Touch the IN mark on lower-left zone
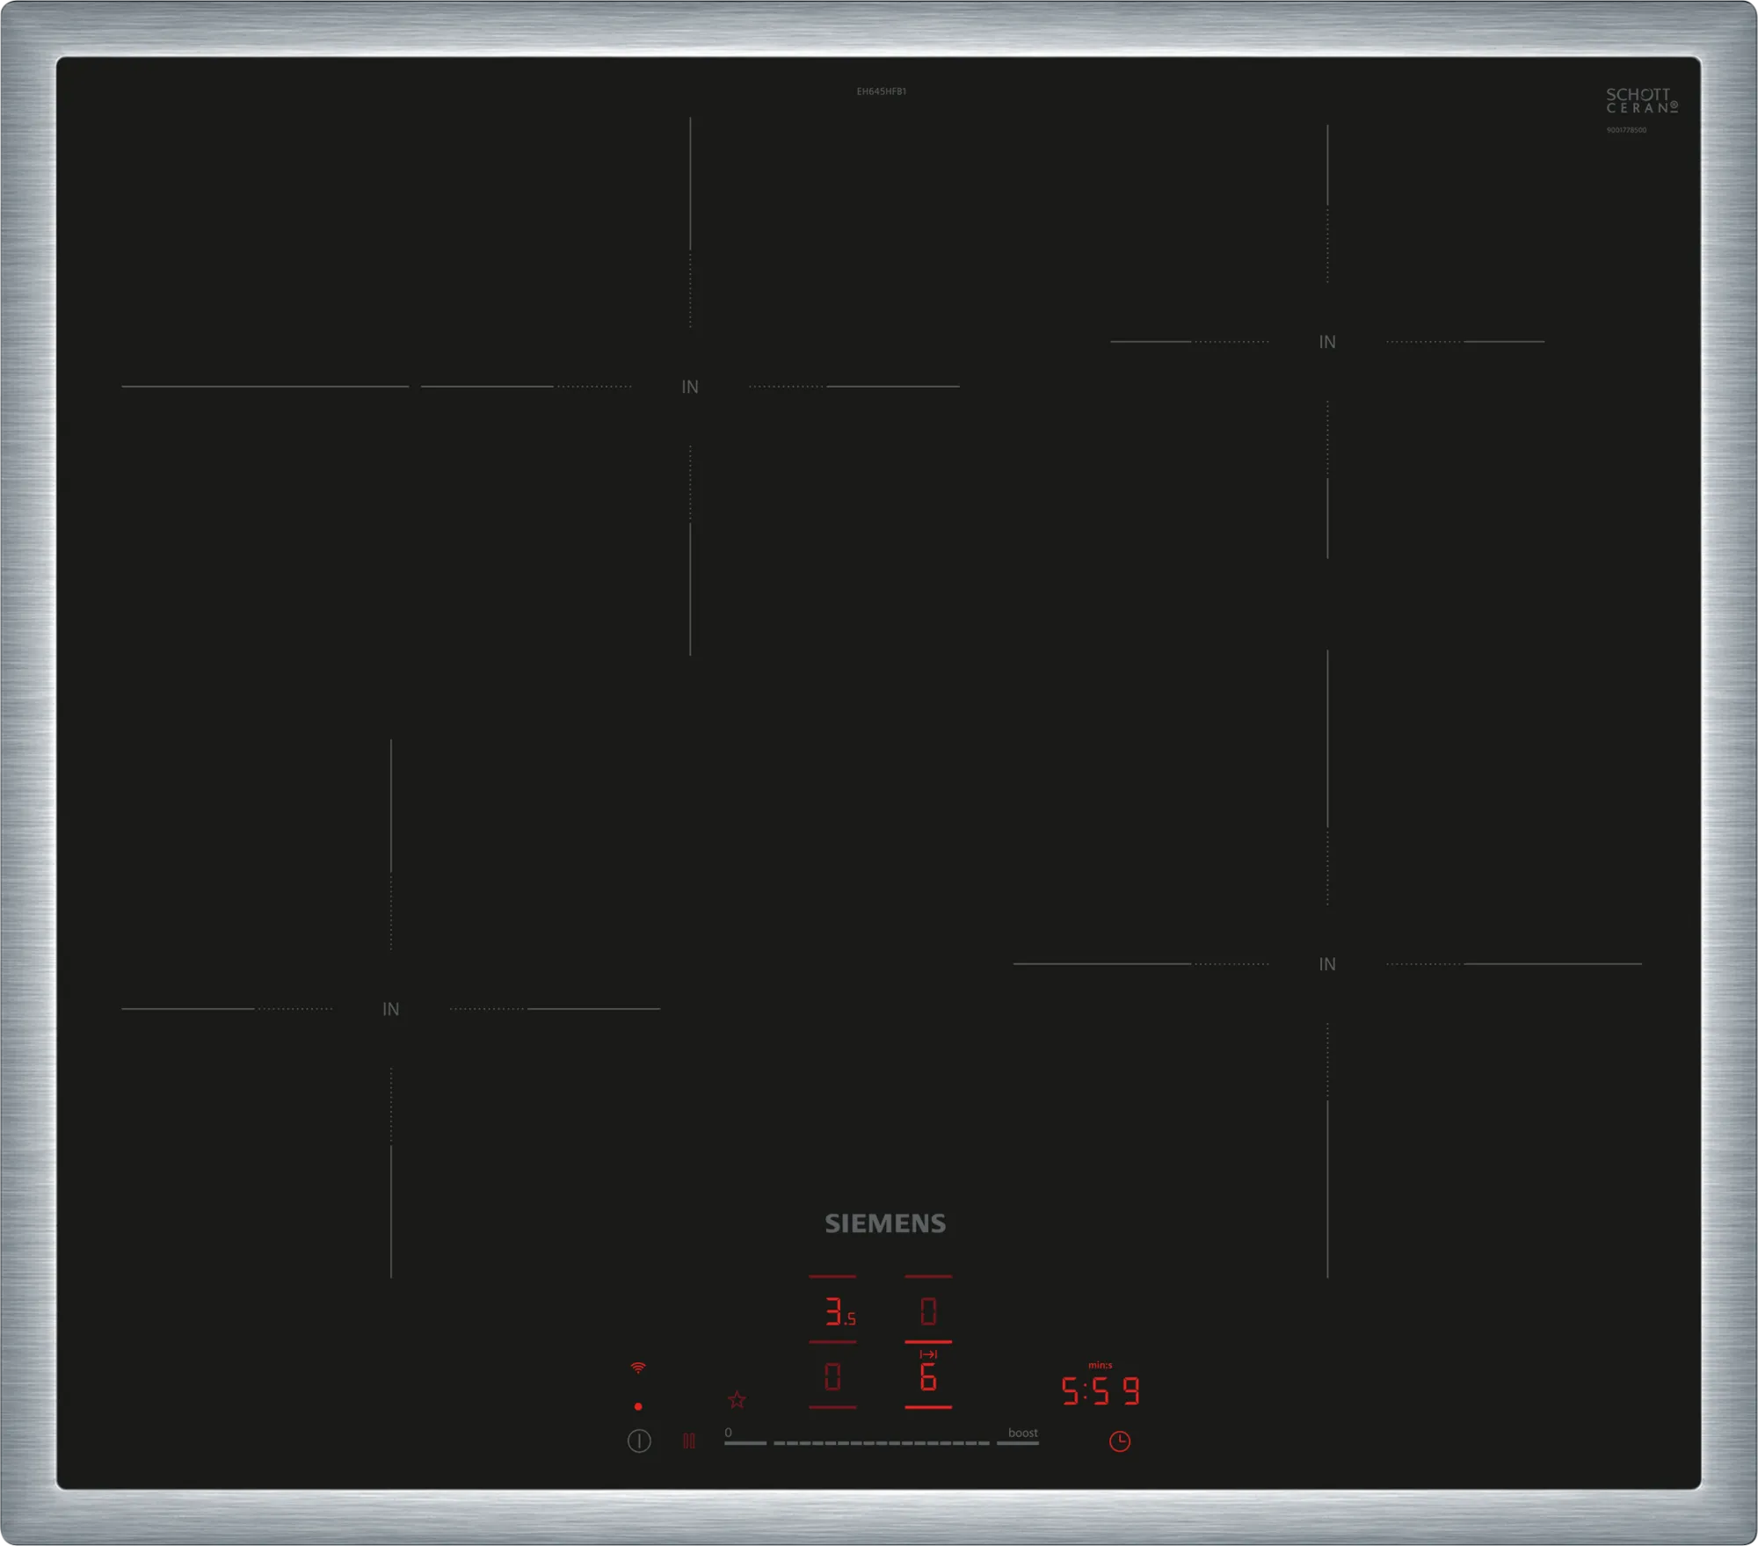 [x=391, y=1009]
